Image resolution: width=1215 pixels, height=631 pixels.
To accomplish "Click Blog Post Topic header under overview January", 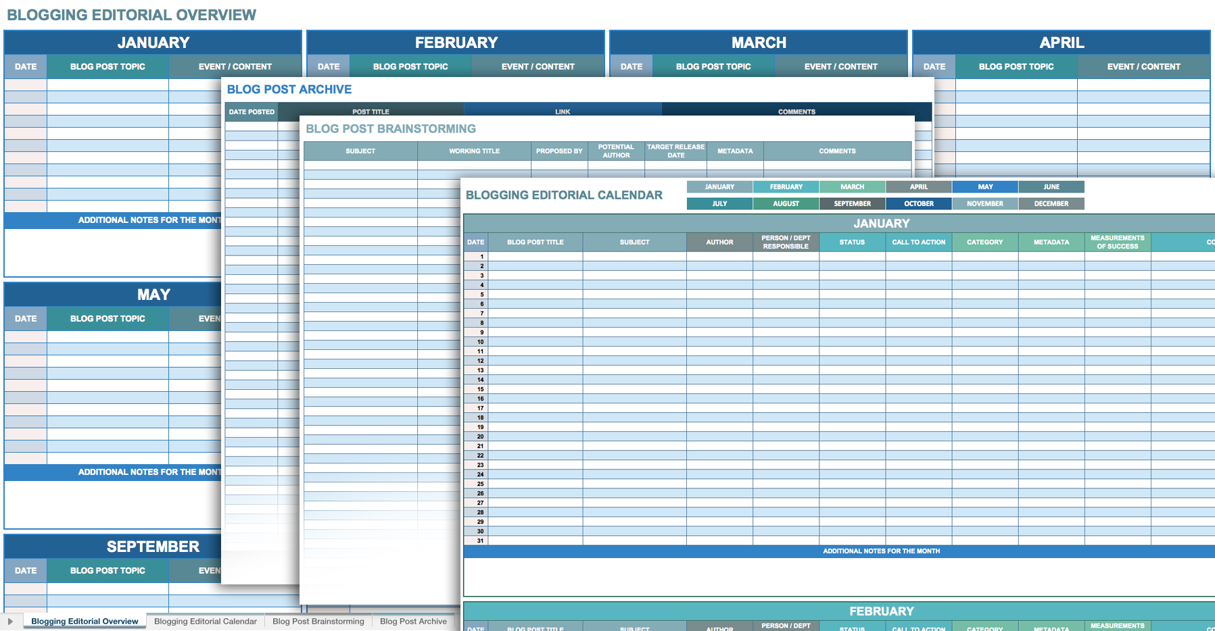I will coord(108,67).
